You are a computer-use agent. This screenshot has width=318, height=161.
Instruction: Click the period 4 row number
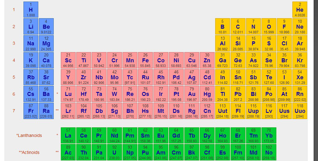click(x=14, y=60)
